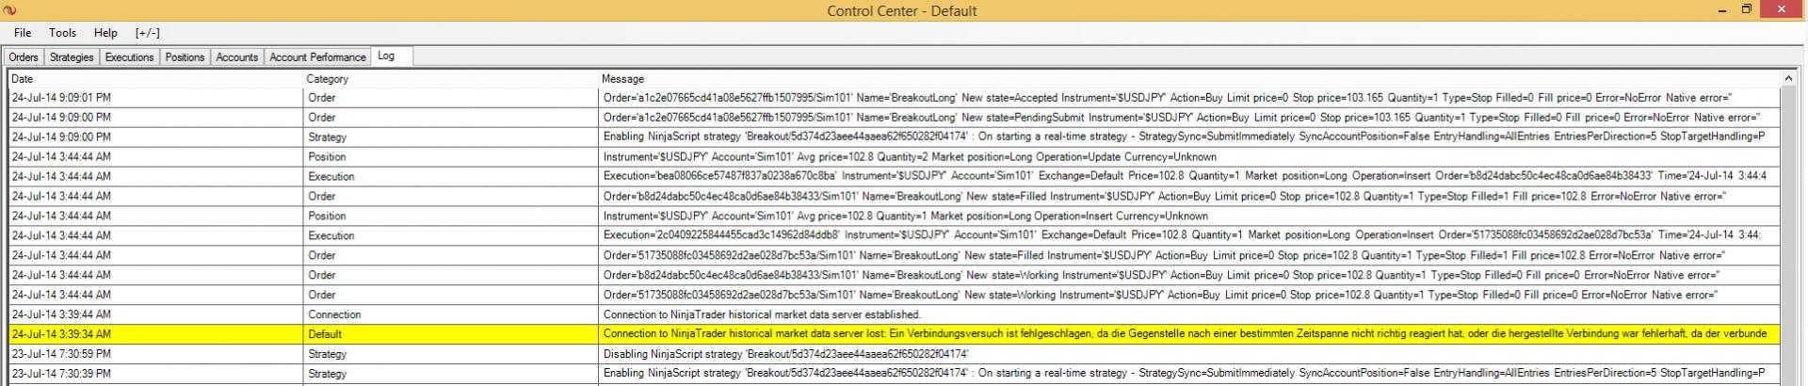
Task: Click the order message with state=PendingSubmit
Action: coord(1189,118)
